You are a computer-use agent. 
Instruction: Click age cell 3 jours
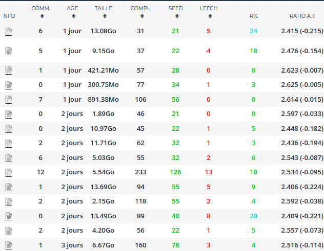point(72,245)
